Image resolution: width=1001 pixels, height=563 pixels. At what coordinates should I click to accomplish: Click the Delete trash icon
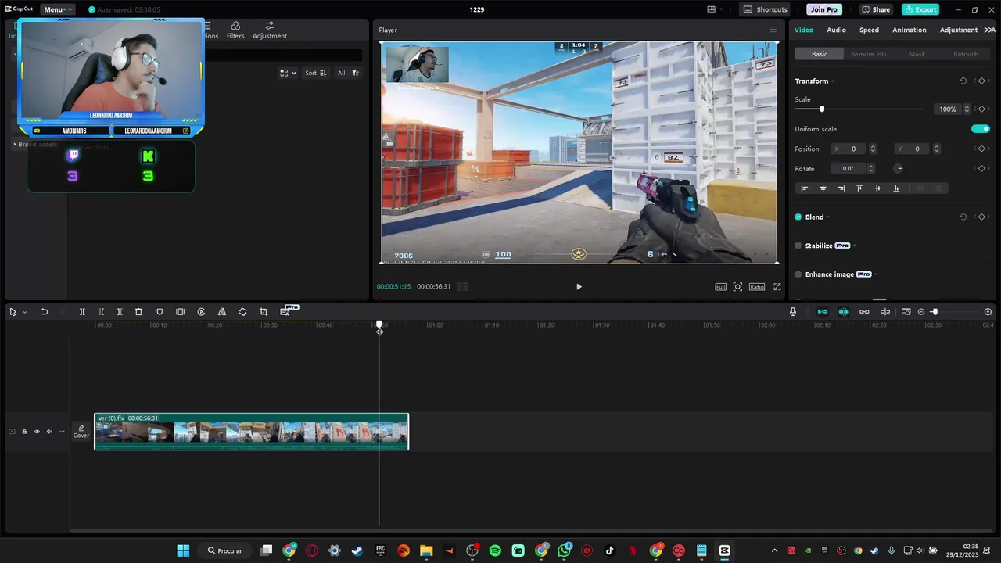(138, 312)
